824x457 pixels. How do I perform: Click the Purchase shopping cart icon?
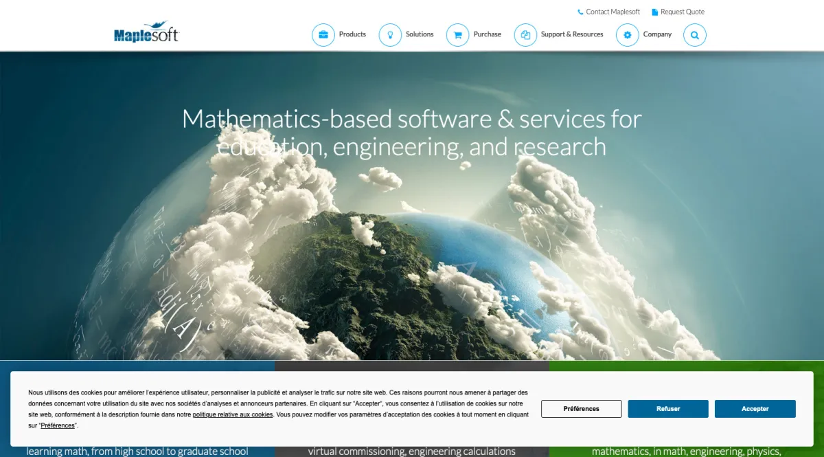(457, 35)
